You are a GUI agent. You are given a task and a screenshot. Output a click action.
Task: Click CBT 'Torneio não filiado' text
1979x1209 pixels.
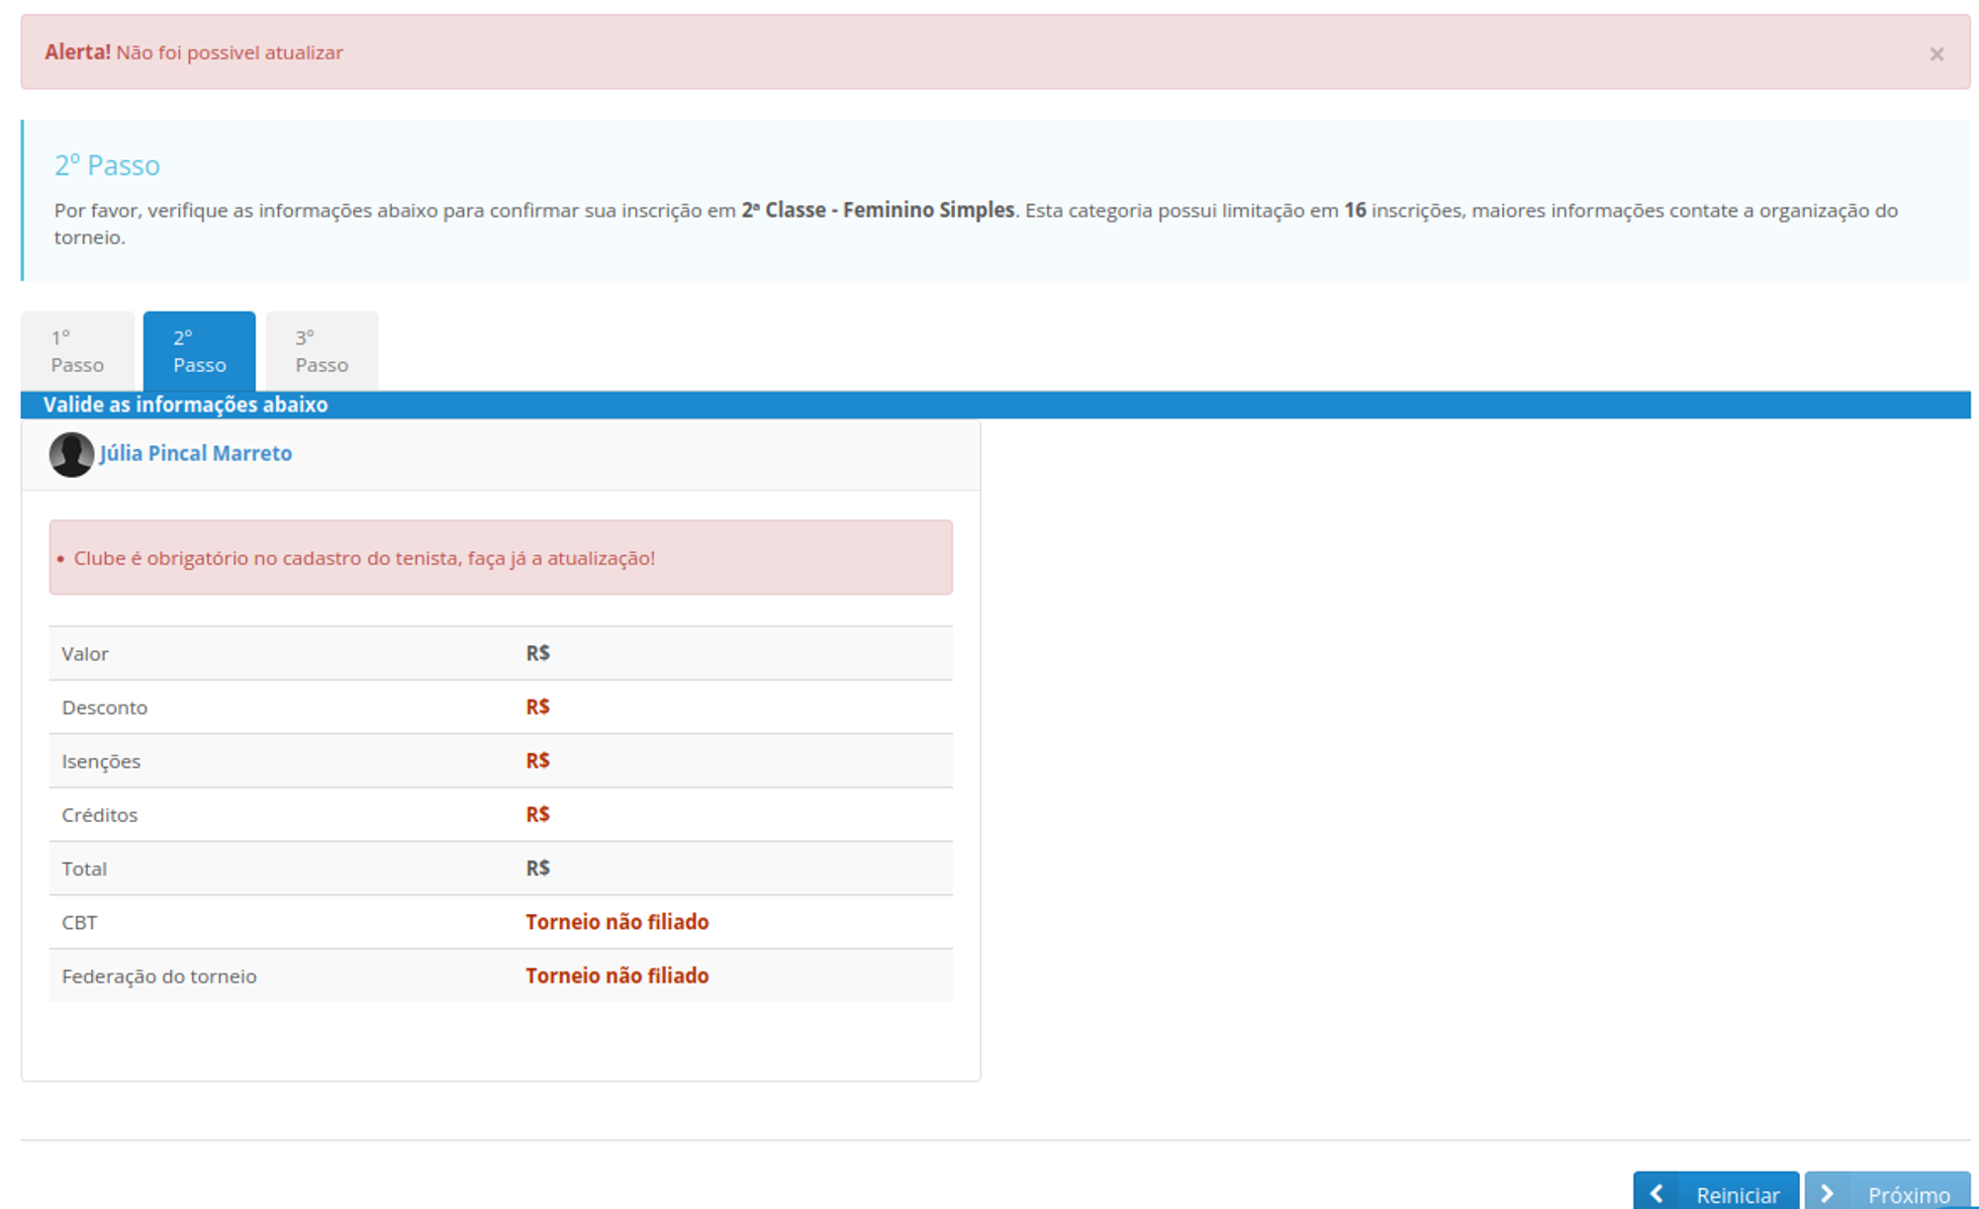pyautogui.click(x=616, y=922)
